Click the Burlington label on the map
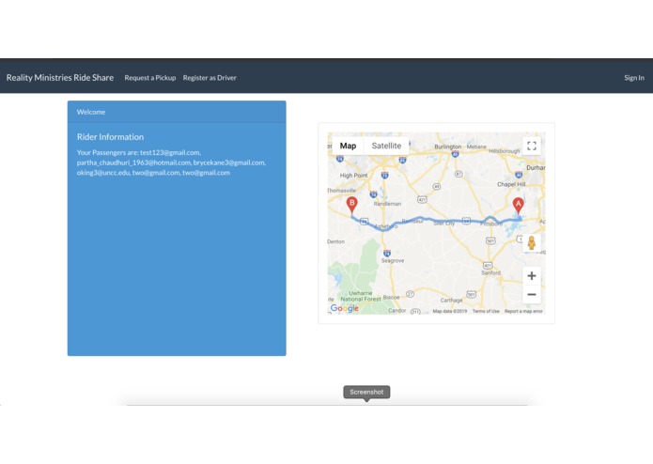 447,147
